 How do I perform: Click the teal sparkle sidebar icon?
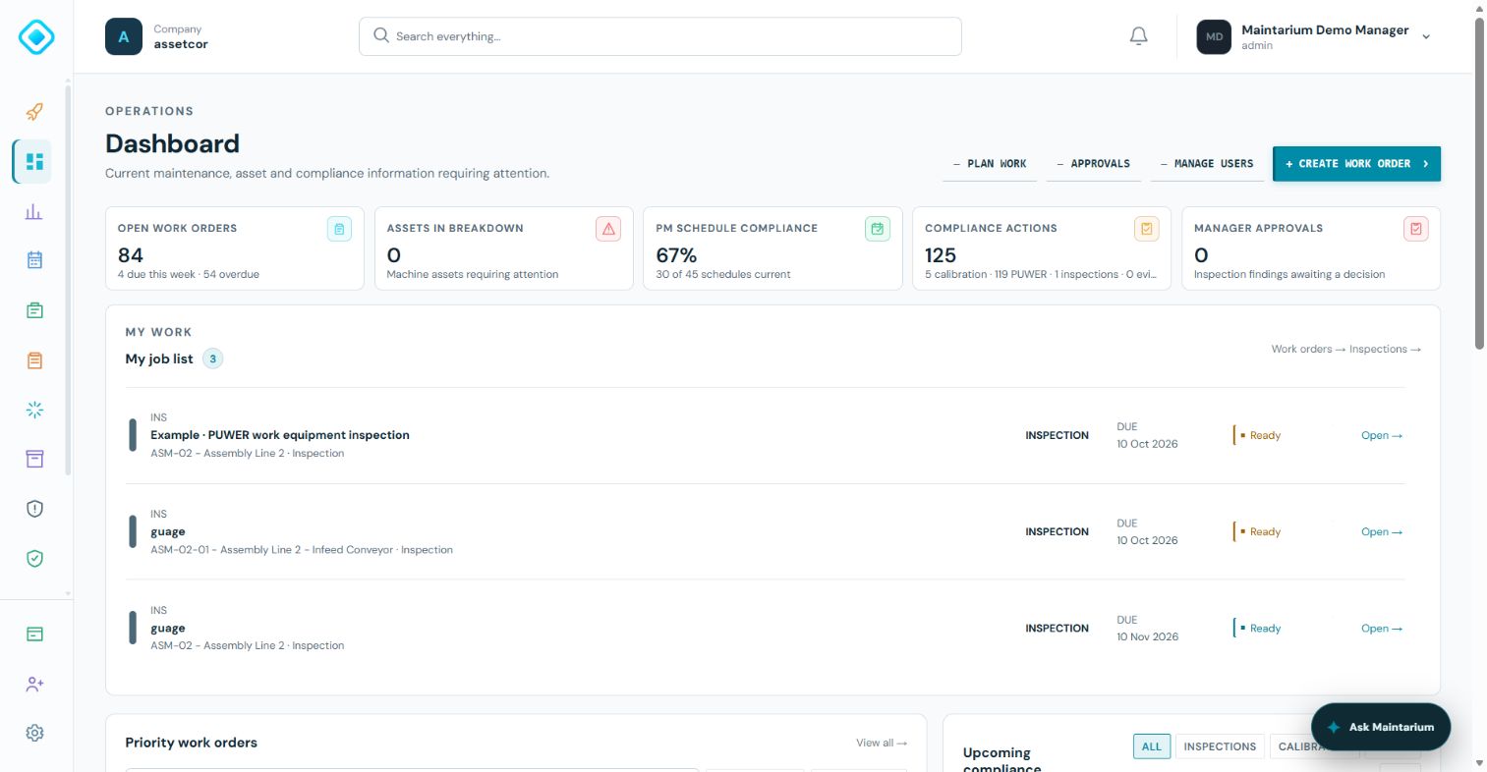coord(34,410)
